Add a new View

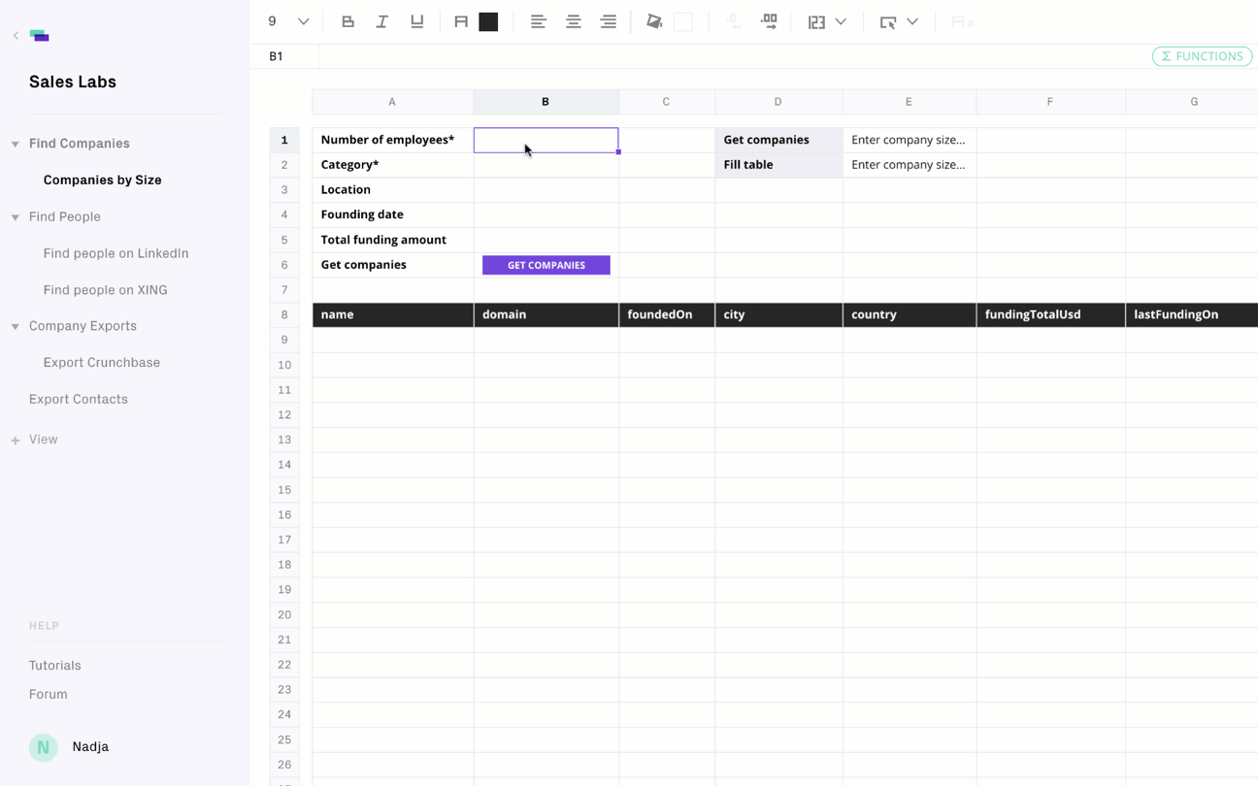pos(43,440)
